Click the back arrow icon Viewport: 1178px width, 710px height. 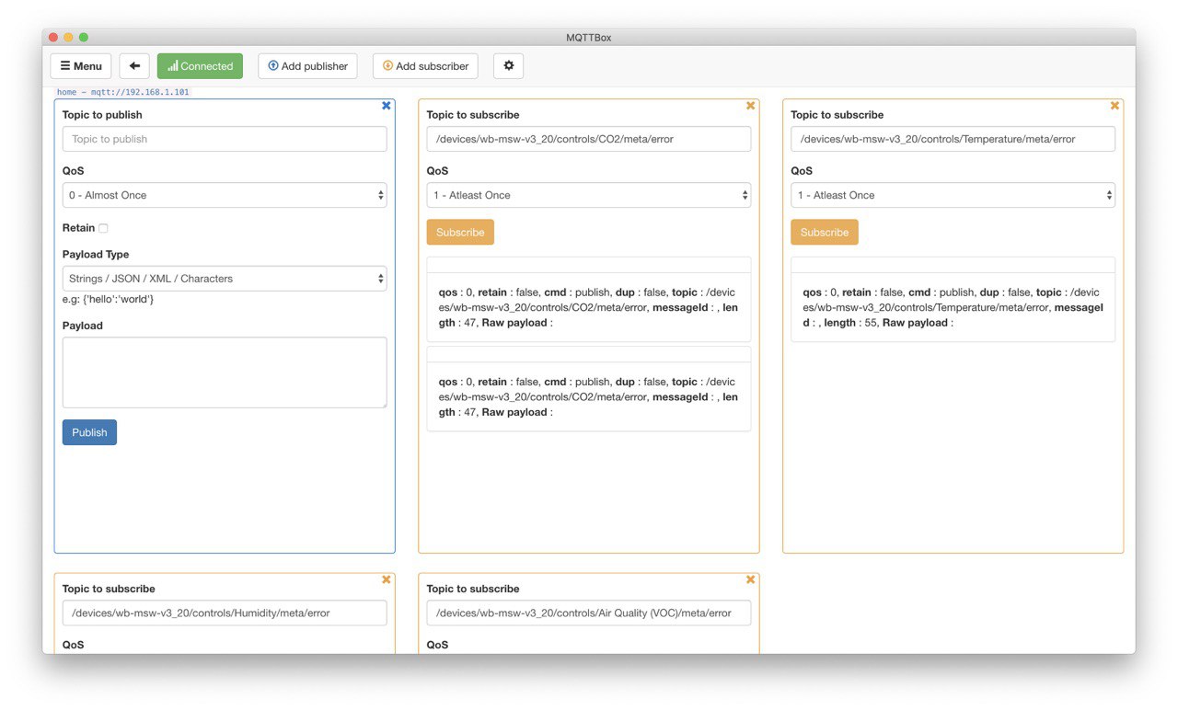134,66
